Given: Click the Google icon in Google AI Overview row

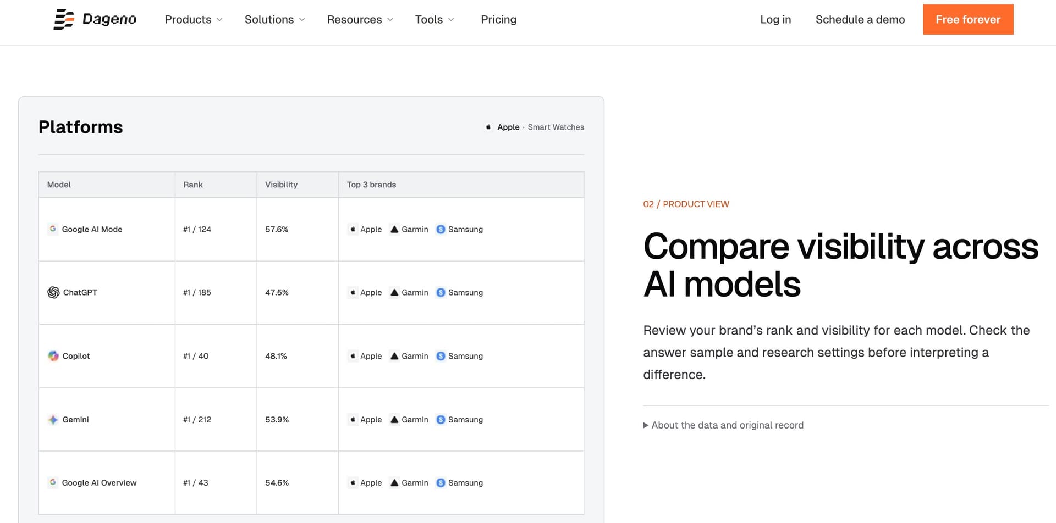Looking at the screenshot, I should [53, 482].
